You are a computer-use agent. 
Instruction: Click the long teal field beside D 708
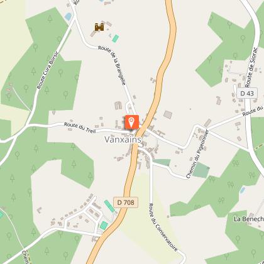click(109, 206)
